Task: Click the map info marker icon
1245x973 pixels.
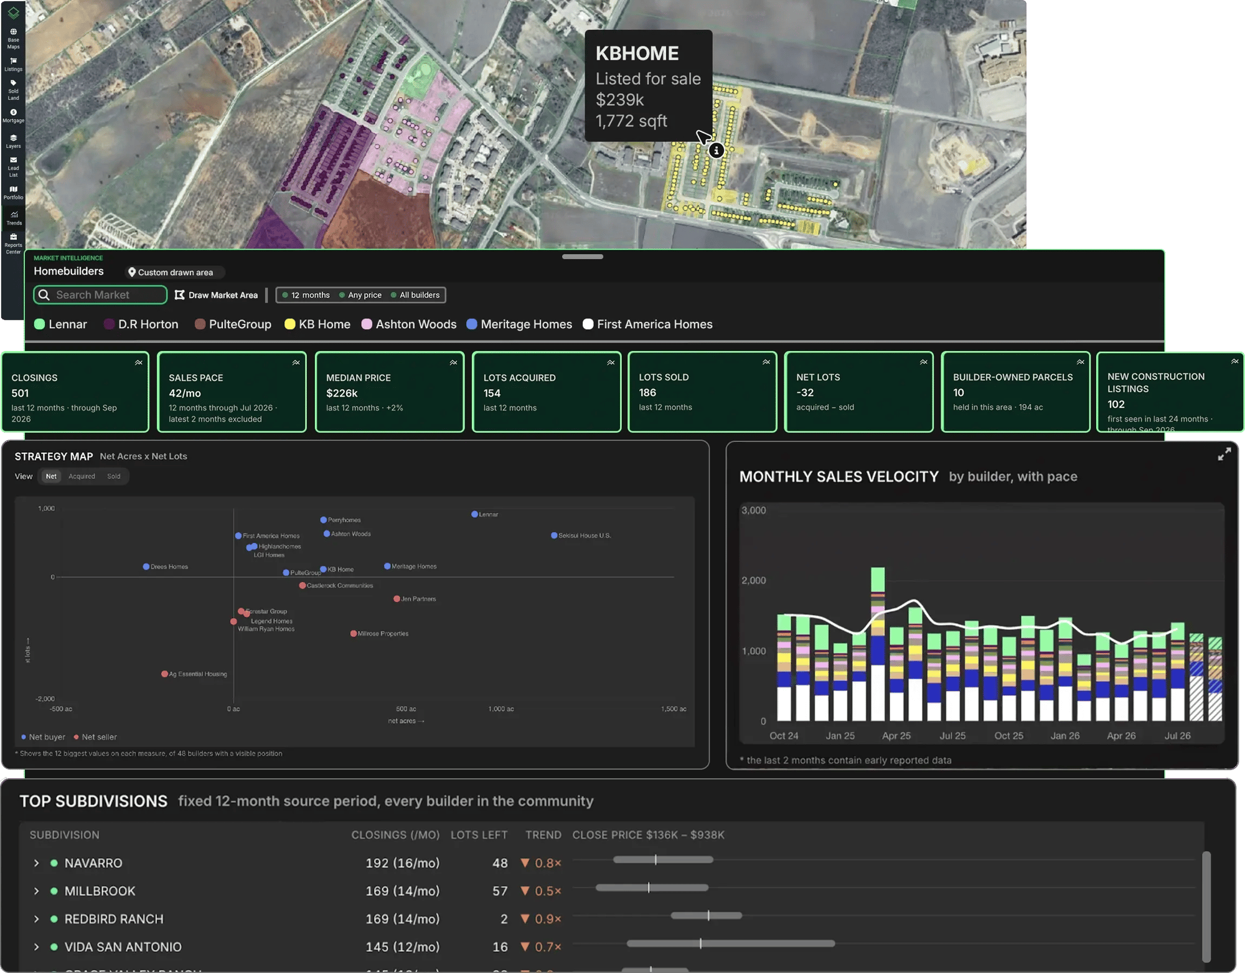Action: pyautogui.click(x=716, y=150)
